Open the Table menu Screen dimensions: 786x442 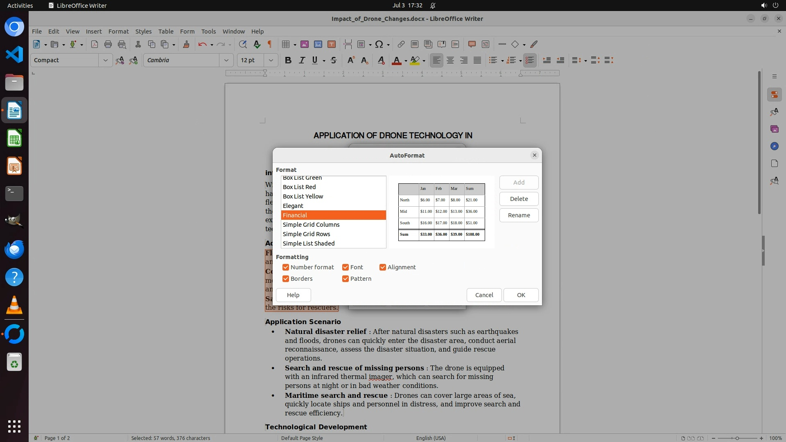coord(166,31)
